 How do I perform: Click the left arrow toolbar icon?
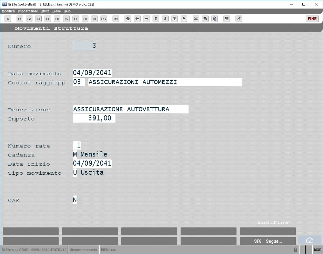click(137, 19)
